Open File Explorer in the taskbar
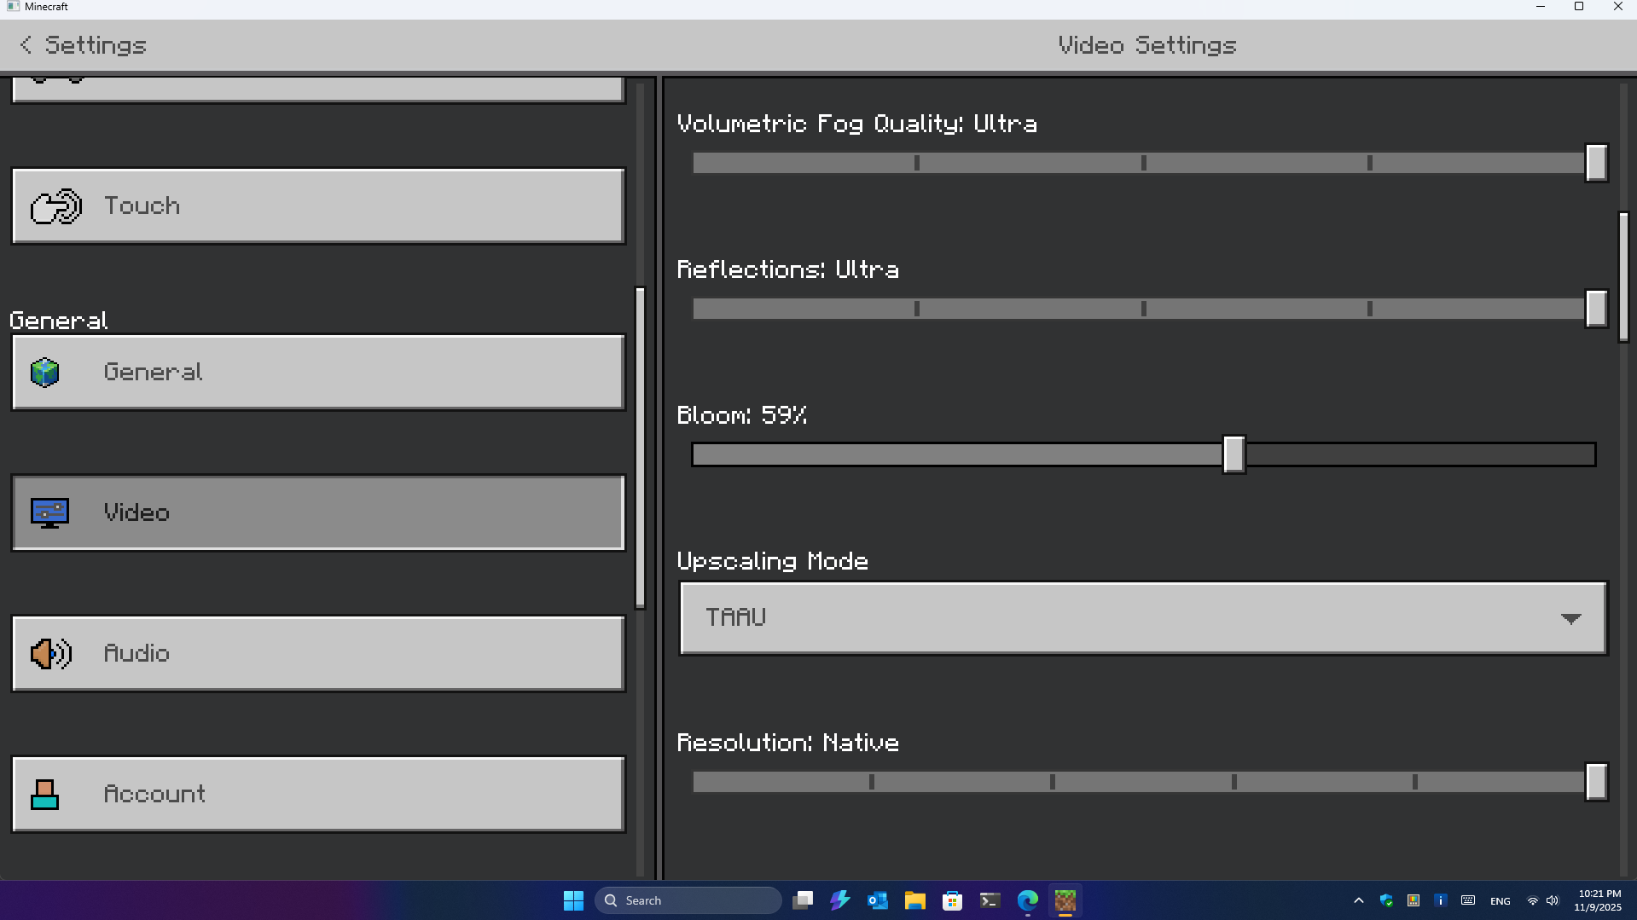 coord(914,900)
